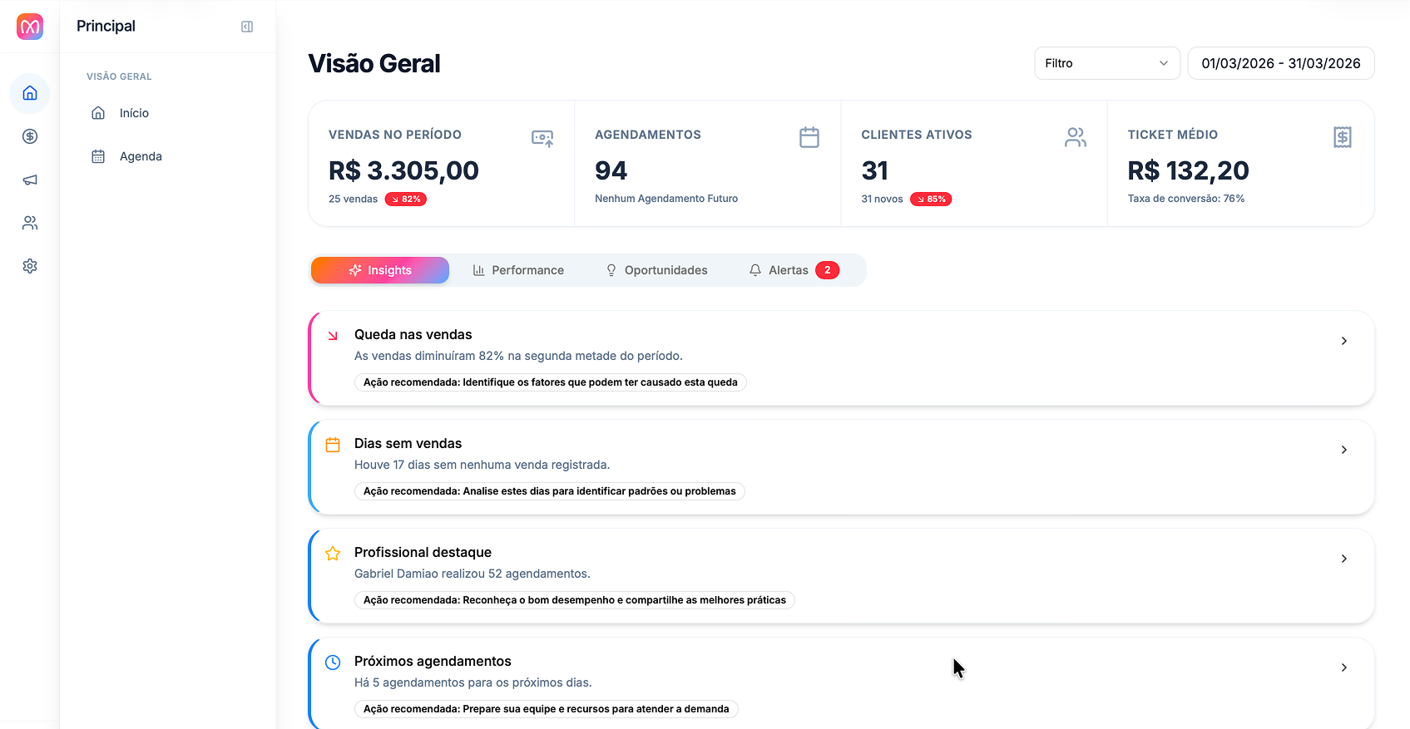Switch to the Performance tab
This screenshot has width=1410, height=729.
click(x=518, y=270)
